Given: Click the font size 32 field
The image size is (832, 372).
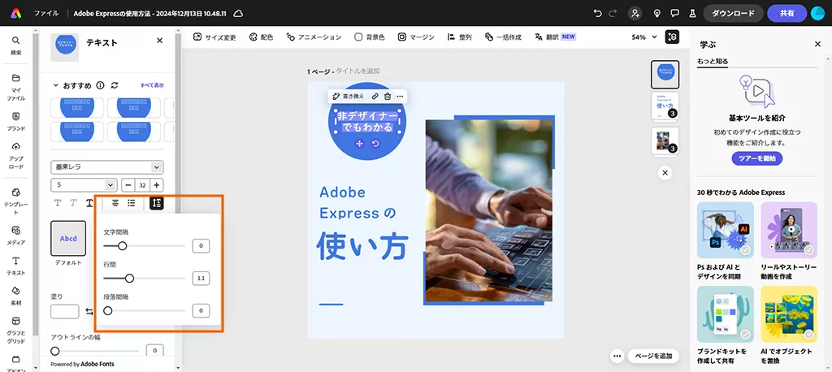Looking at the screenshot, I should coord(142,185).
